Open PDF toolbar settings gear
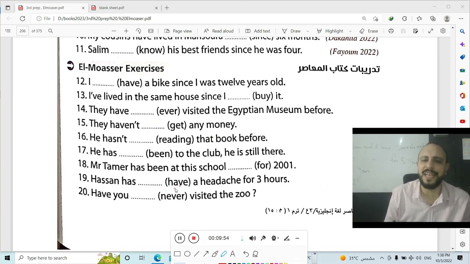 point(443,31)
